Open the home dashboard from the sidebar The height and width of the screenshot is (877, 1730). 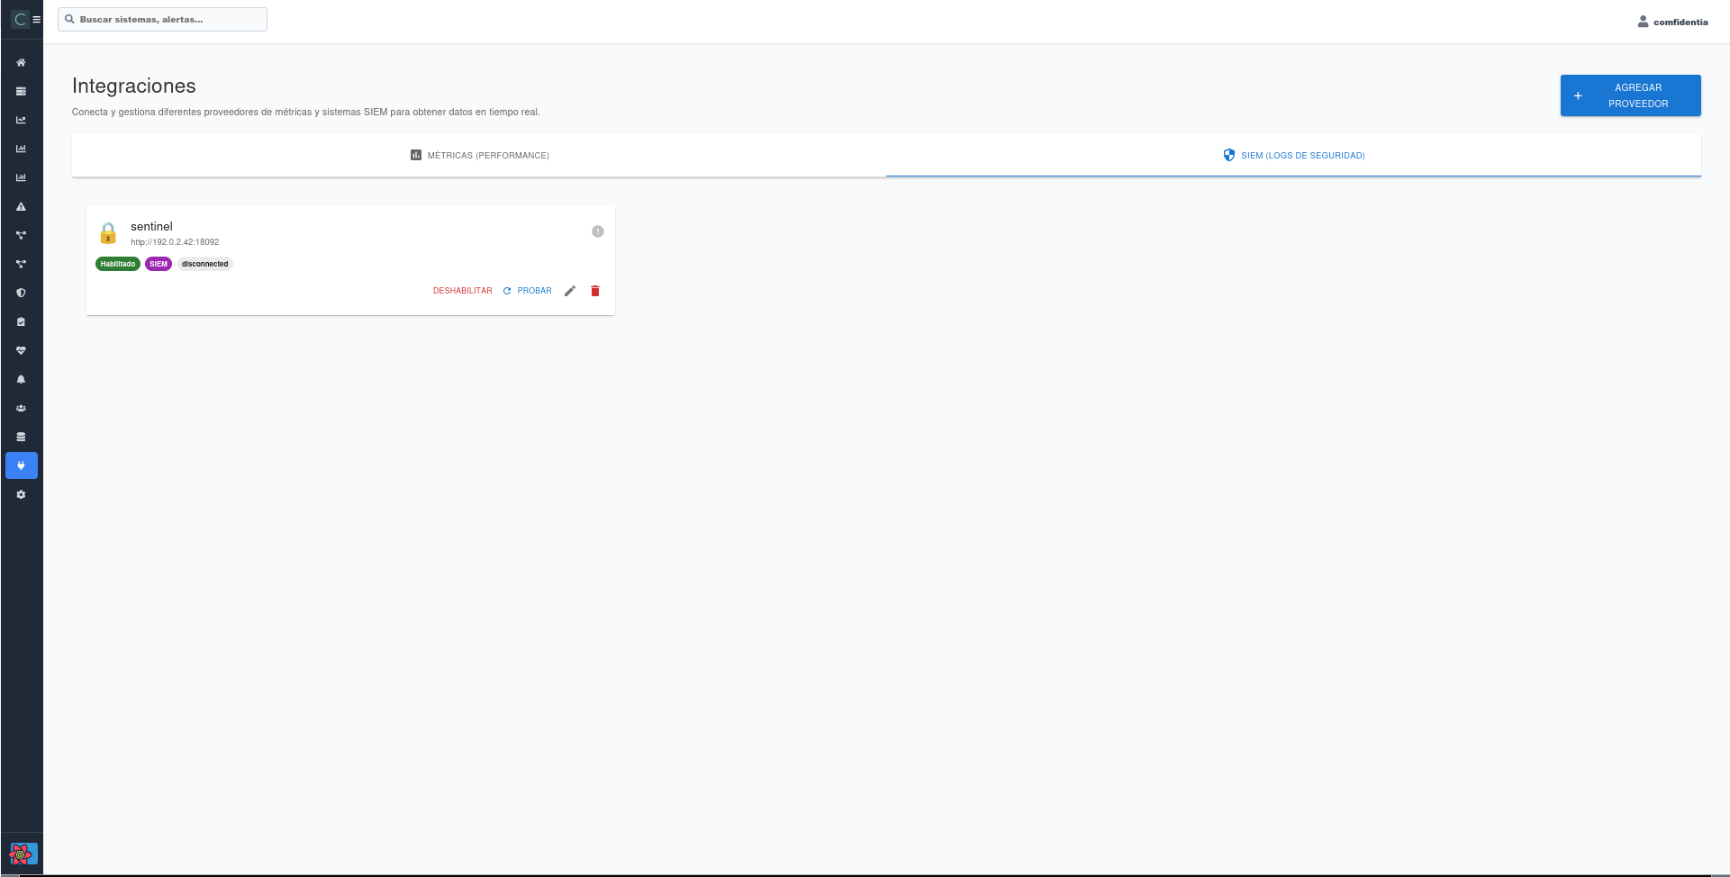(x=21, y=62)
